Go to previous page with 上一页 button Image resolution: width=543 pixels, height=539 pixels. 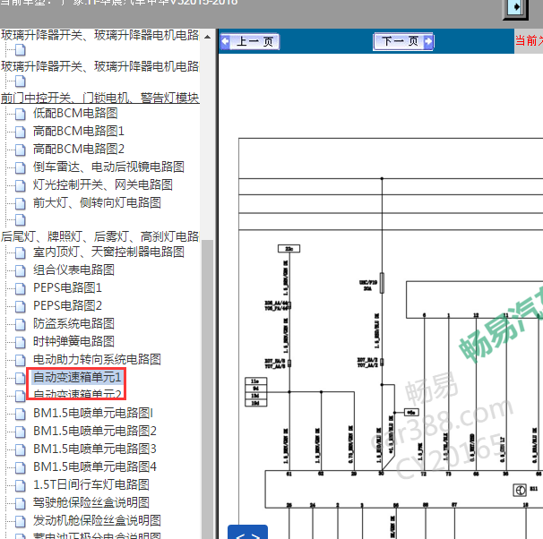pos(250,41)
